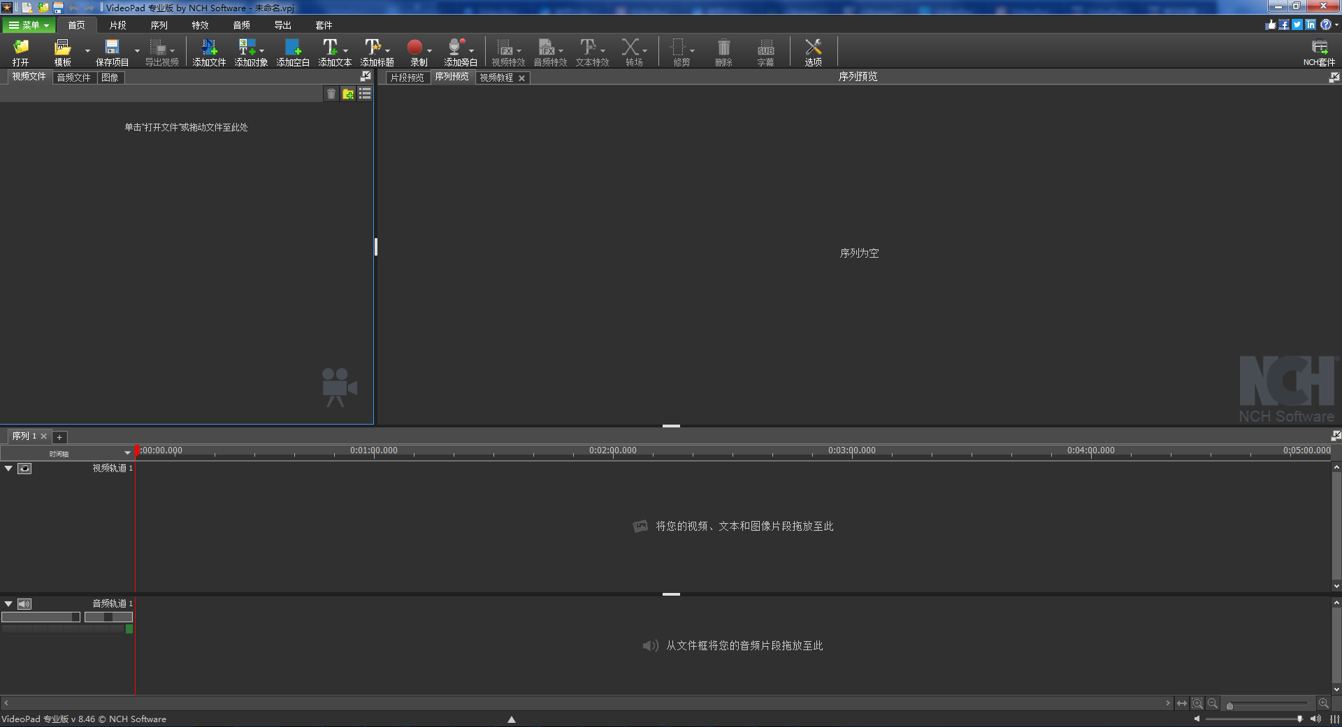Click the 删除 delete icon in the ribbon
Image resolution: width=1342 pixels, height=727 pixels.
pyautogui.click(x=723, y=51)
